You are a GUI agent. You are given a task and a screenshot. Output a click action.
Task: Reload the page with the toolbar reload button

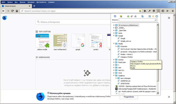point(12,11)
